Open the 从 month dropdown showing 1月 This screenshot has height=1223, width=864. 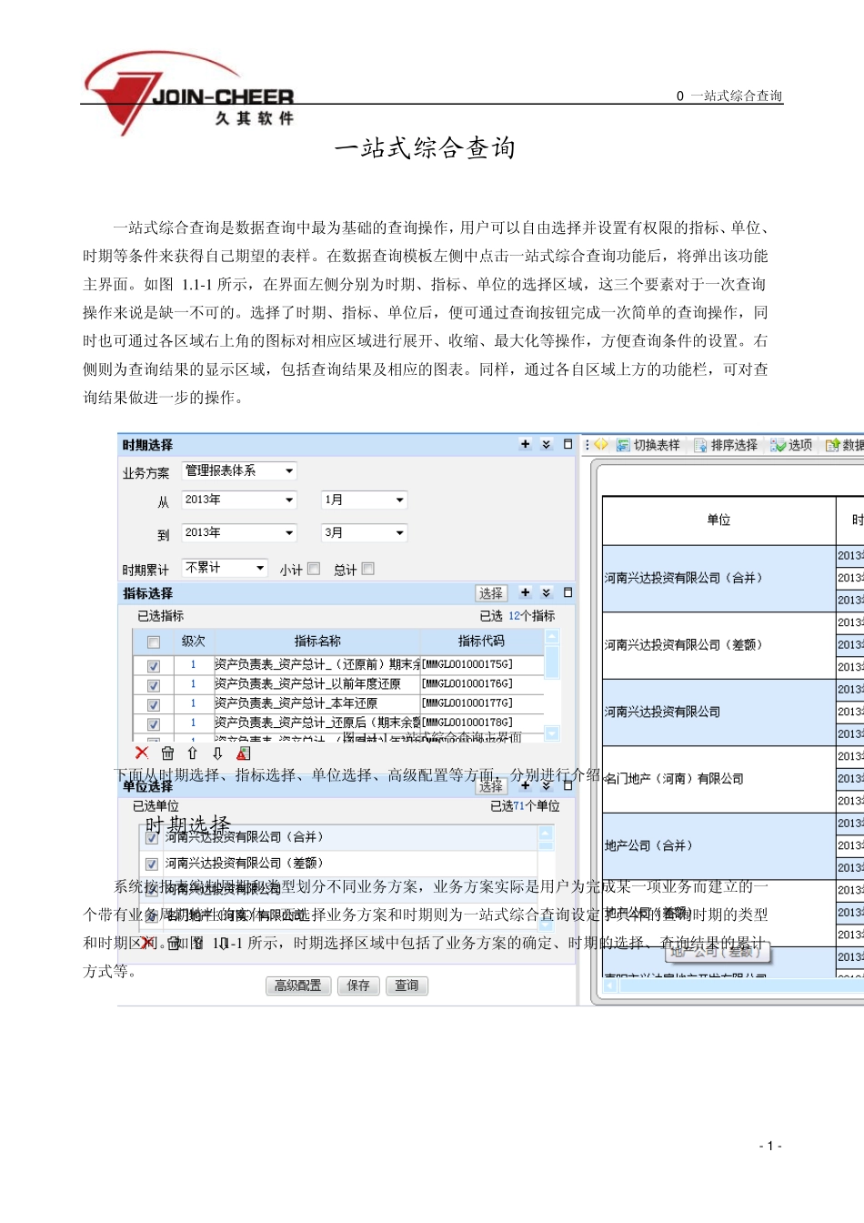[364, 500]
